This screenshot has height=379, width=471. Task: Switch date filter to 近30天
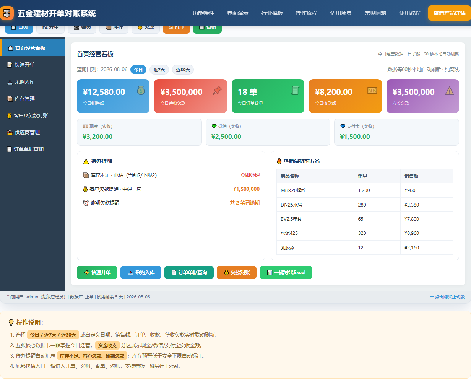[183, 70]
